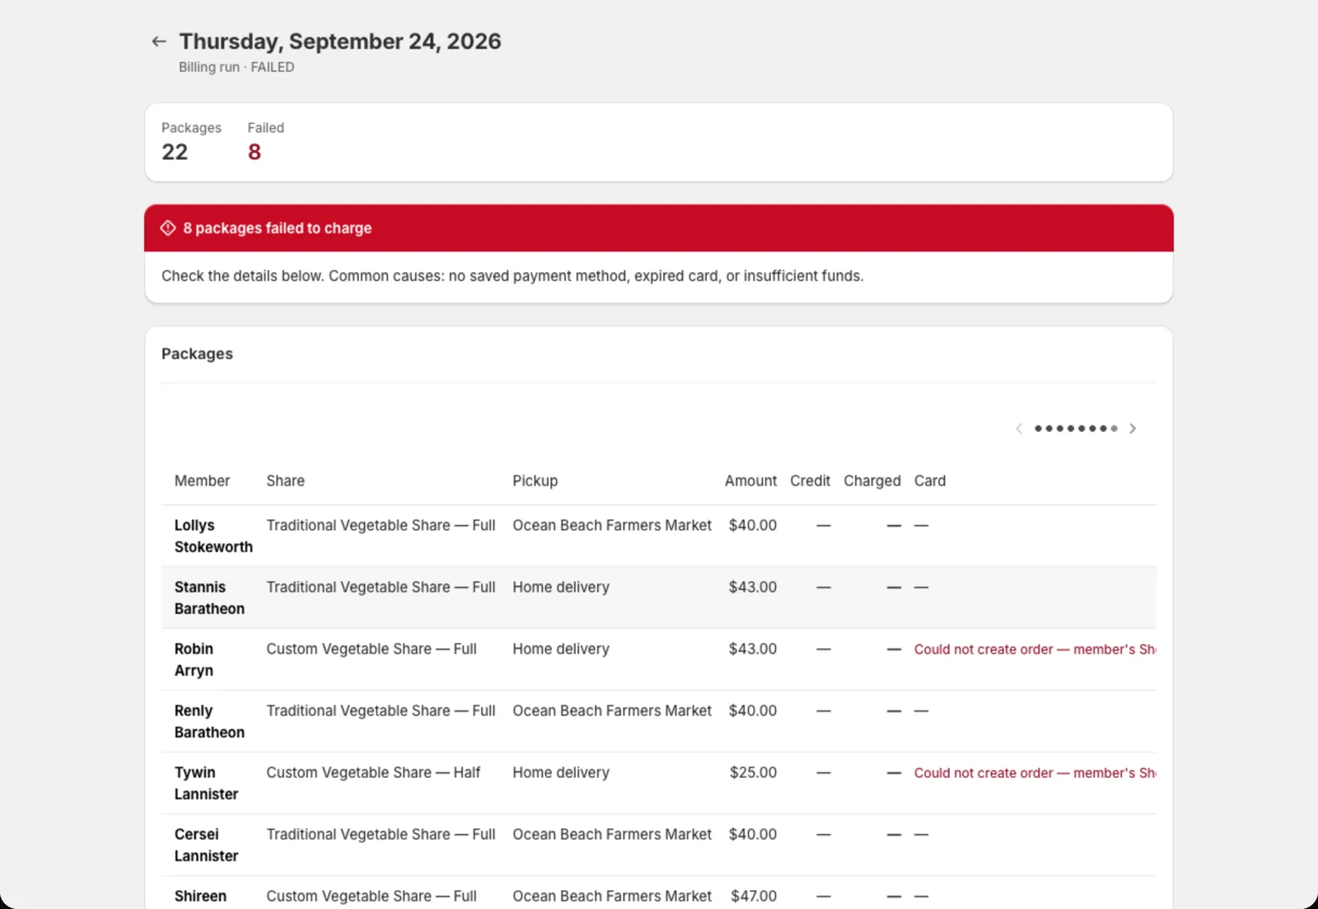
Task: Click the Credit column header
Action: click(x=810, y=480)
